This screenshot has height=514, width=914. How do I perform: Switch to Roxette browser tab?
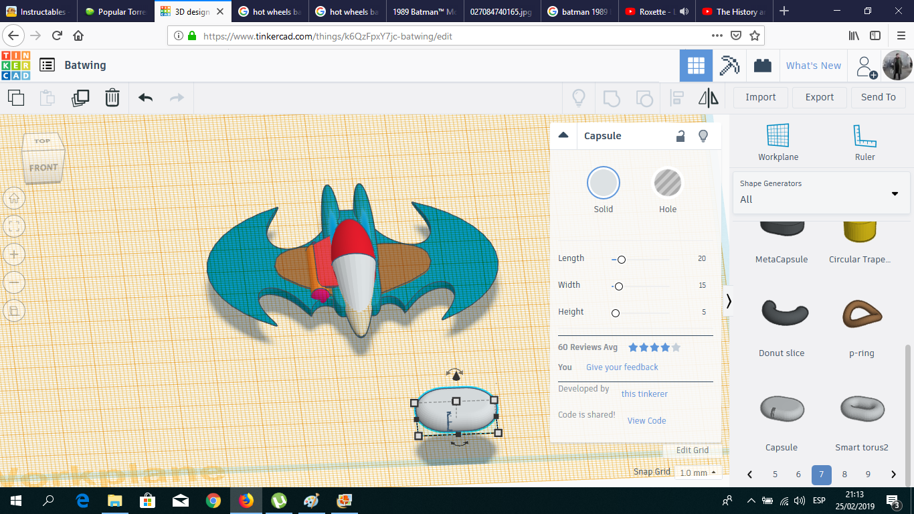pyautogui.click(x=656, y=11)
